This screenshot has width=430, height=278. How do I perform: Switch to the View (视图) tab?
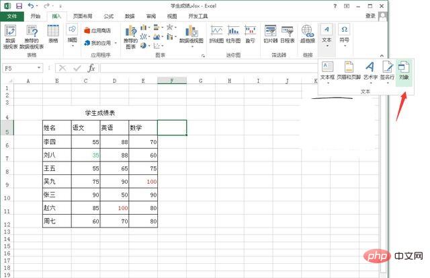click(172, 16)
